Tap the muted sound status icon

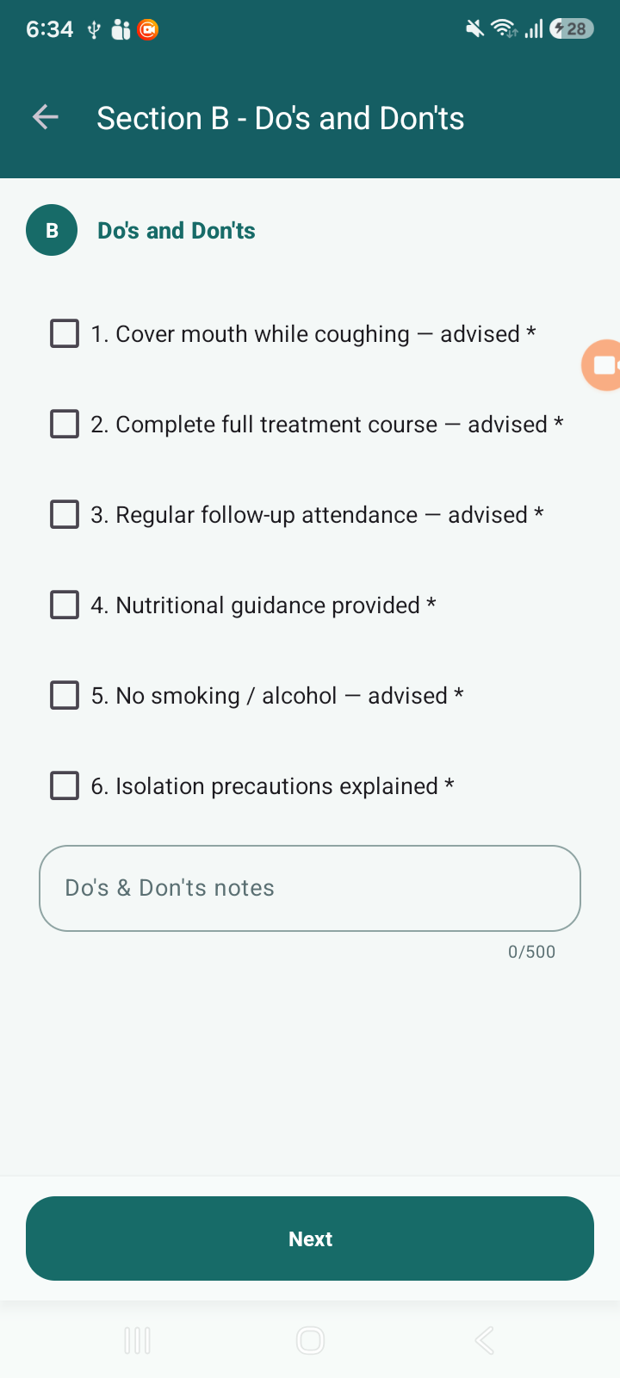pyautogui.click(x=474, y=29)
